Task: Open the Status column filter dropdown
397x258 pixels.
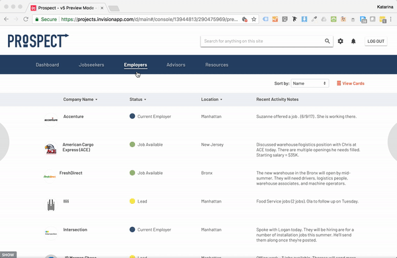Action: point(138,100)
